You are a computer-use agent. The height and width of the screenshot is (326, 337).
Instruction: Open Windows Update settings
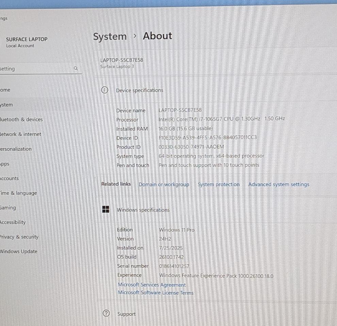(x=18, y=251)
